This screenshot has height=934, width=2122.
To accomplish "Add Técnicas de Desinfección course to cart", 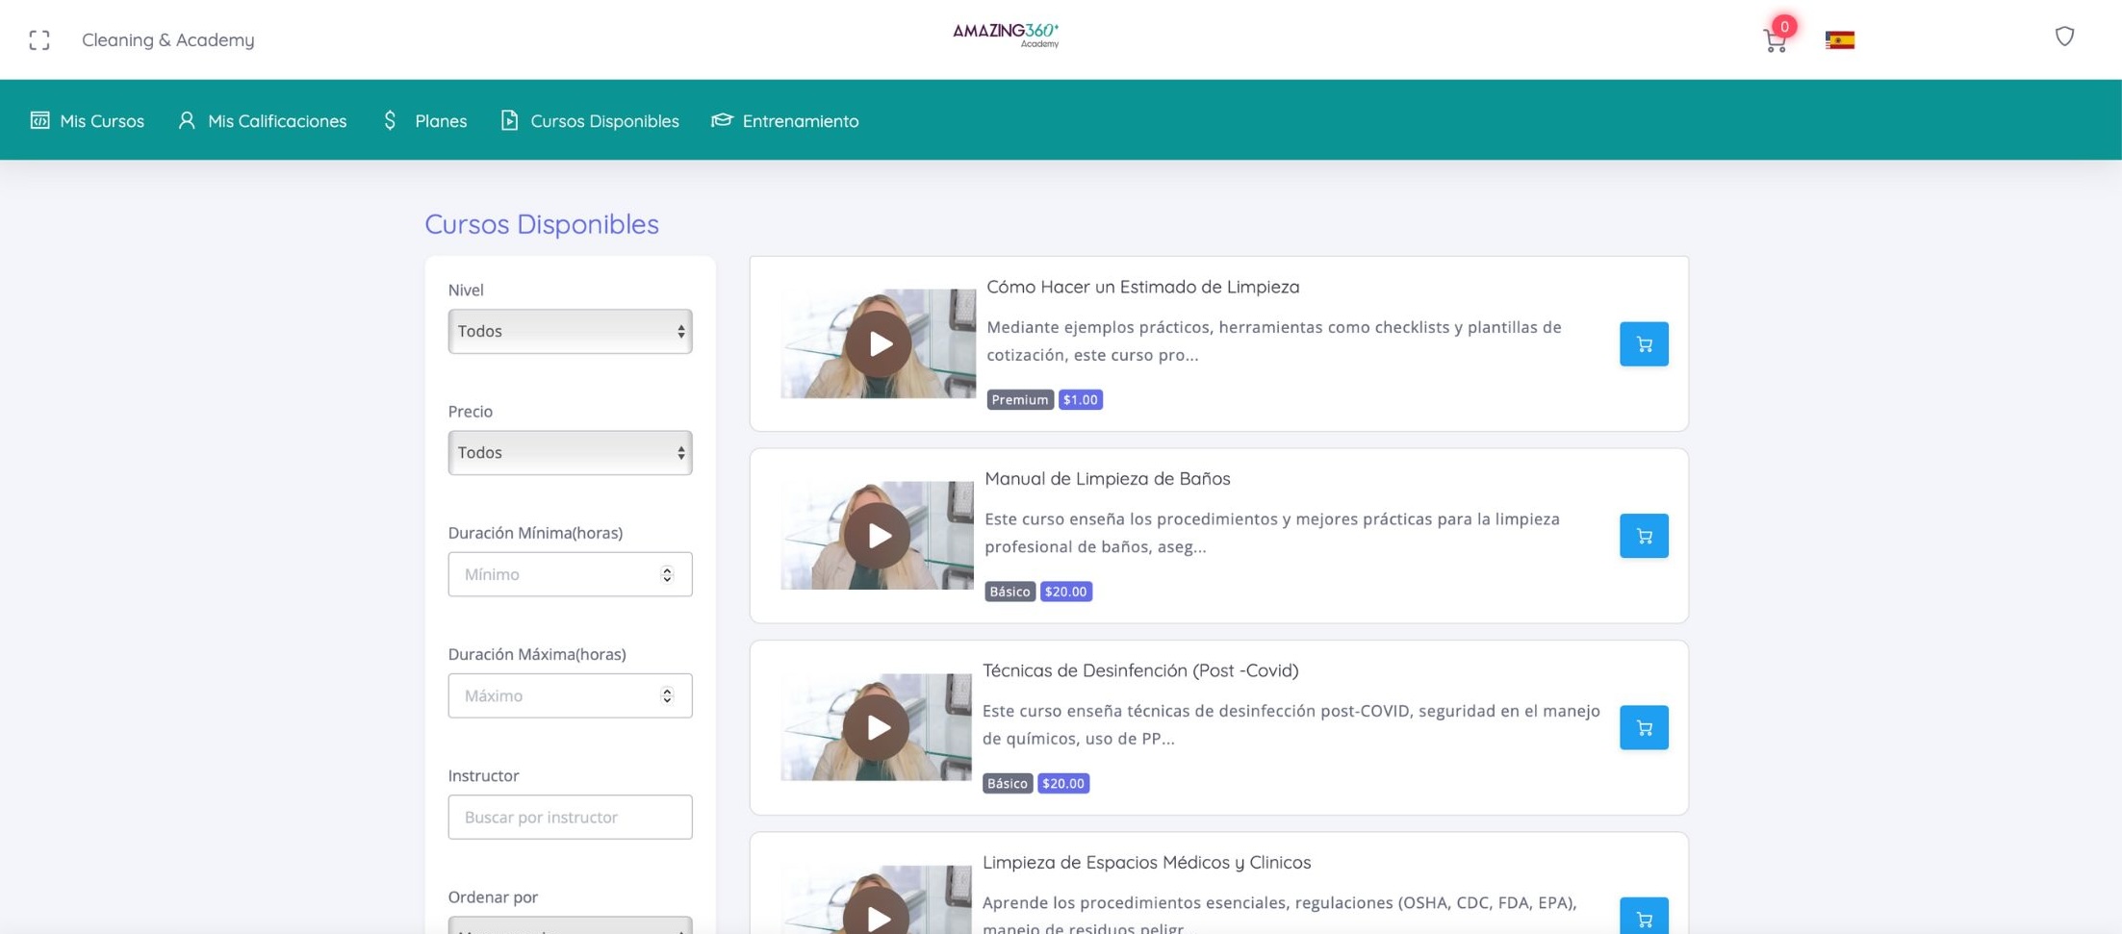I will 1644,727.
